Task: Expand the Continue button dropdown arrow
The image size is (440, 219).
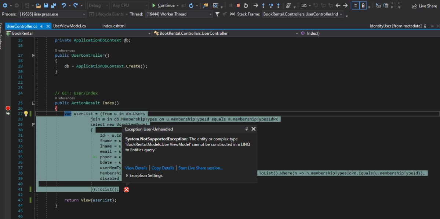Action: pos(178,5)
